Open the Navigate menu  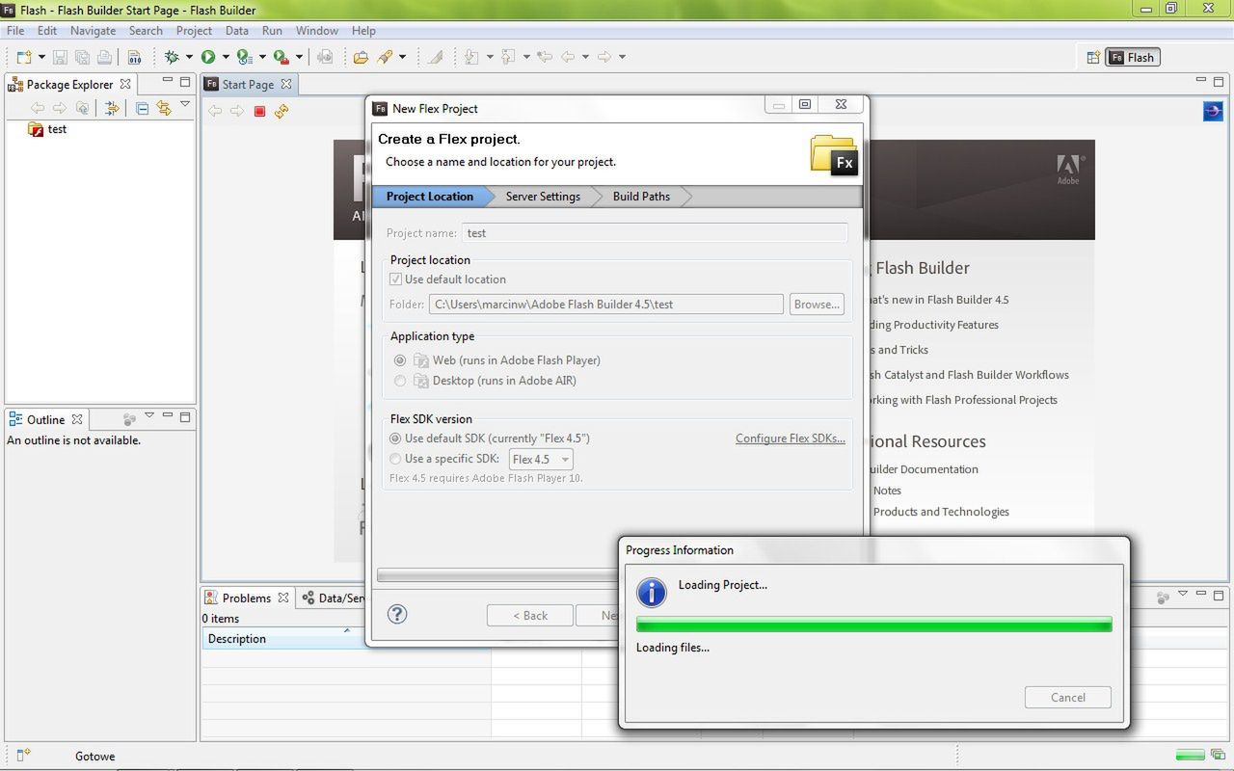point(93,31)
